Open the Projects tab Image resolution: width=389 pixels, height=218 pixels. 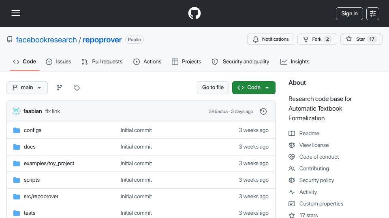186,61
